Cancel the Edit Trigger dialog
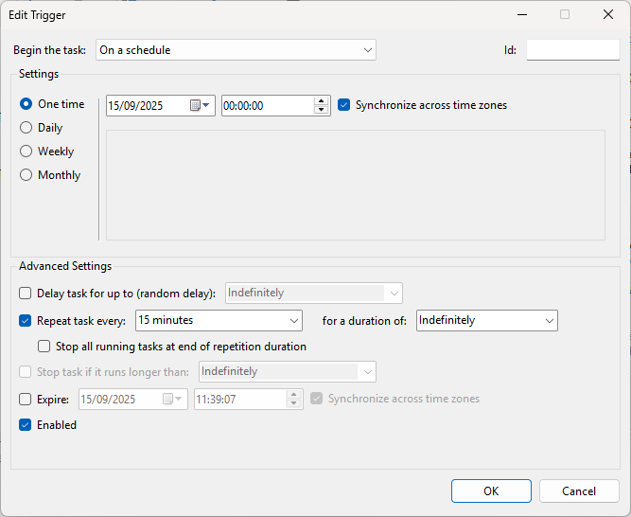 tap(579, 490)
